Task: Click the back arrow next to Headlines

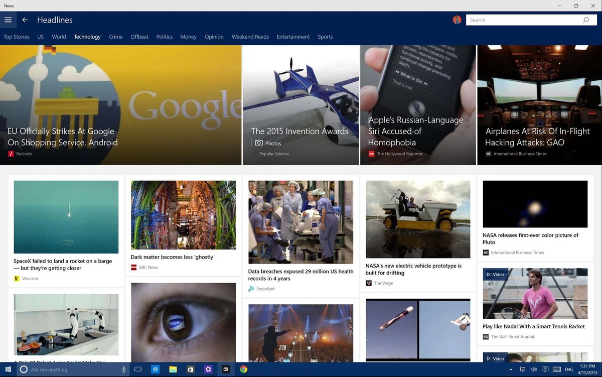Action: [x=25, y=20]
